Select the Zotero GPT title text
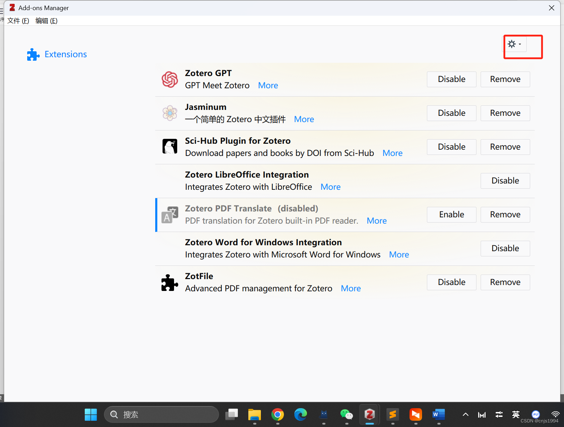The image size is (564, 427). tap(208, 73)
